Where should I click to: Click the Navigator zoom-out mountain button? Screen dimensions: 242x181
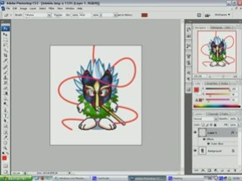click(210, 76)
